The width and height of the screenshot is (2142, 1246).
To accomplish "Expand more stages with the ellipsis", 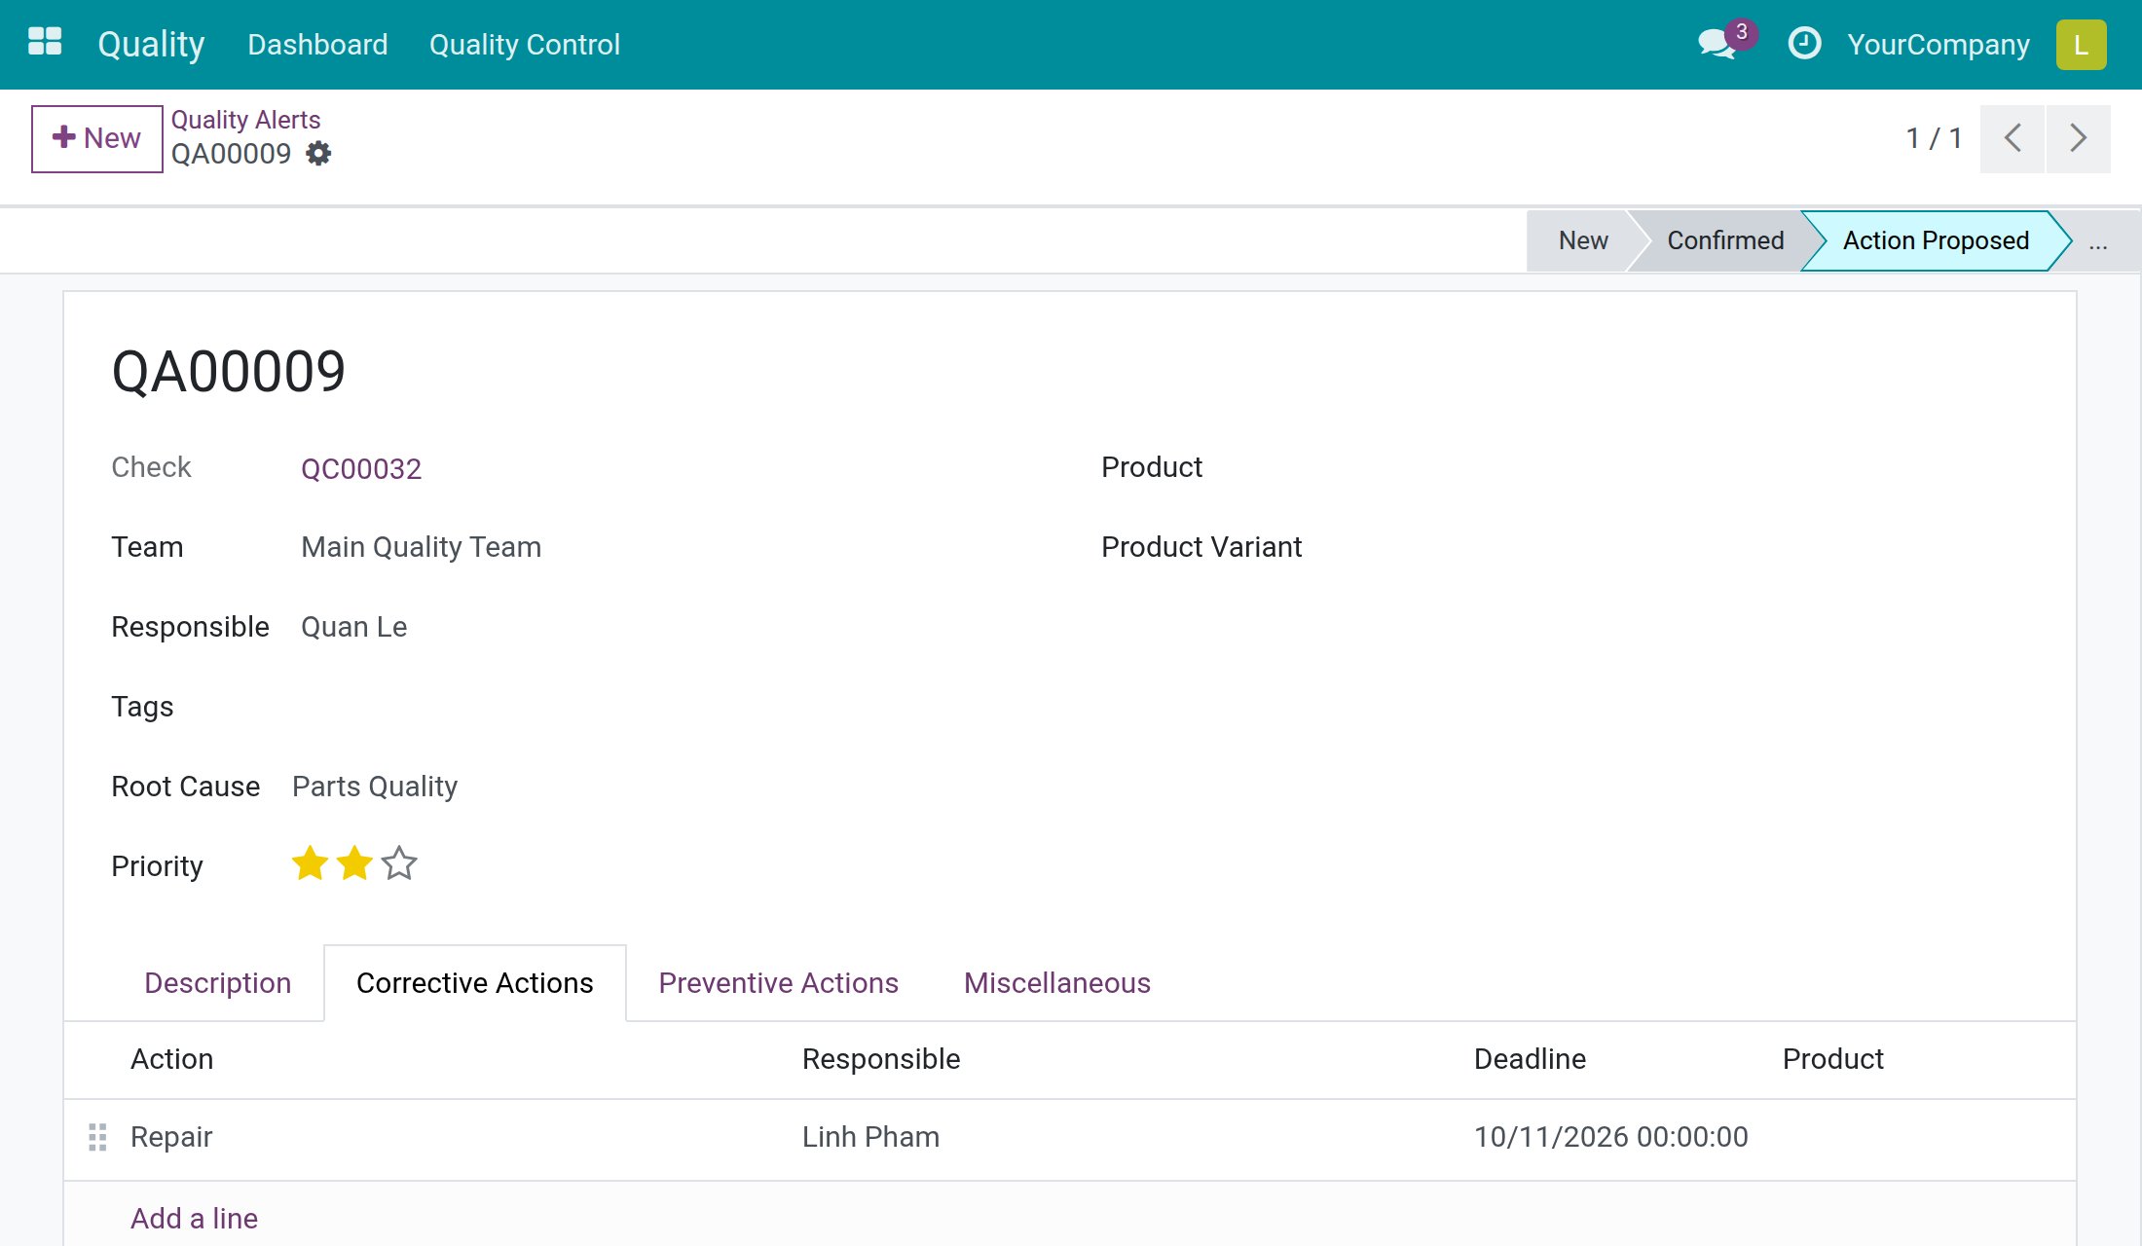I will pos(2098,242).
